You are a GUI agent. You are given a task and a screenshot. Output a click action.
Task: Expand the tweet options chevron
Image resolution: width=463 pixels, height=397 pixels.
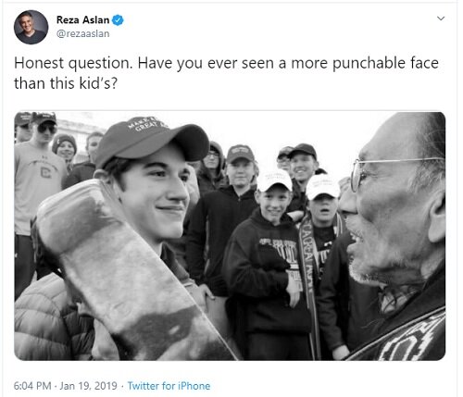[441, 19]
